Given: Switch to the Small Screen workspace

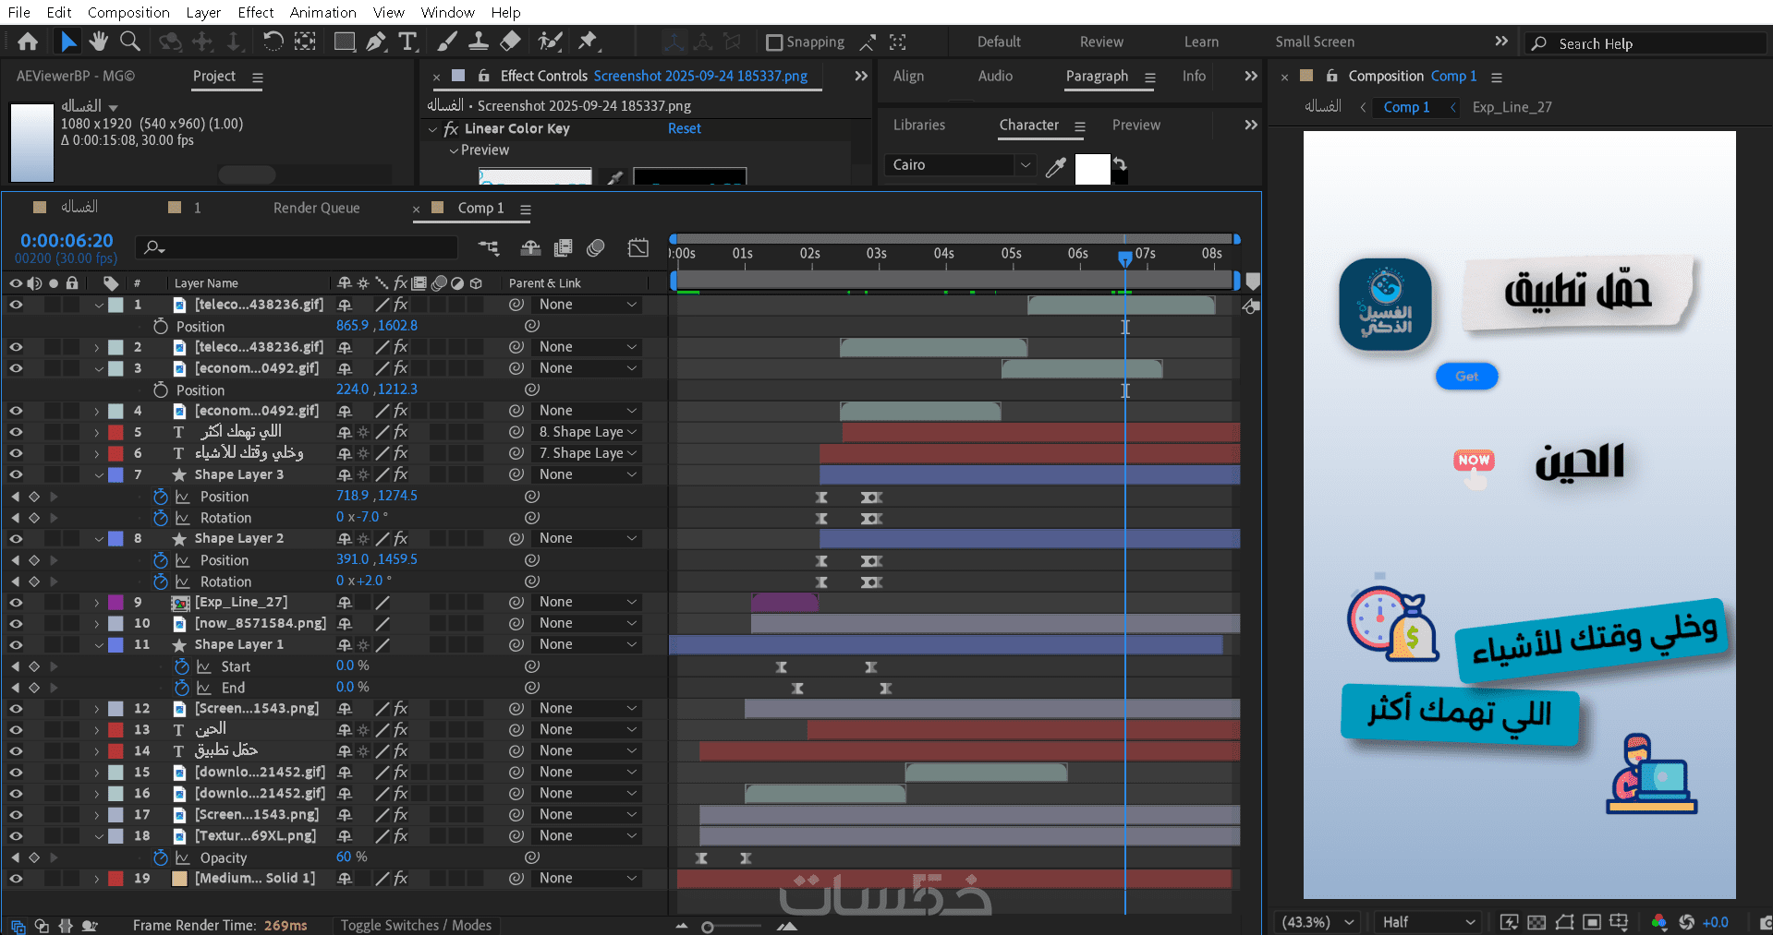Looking at the screenshot, I should 1315,42.
